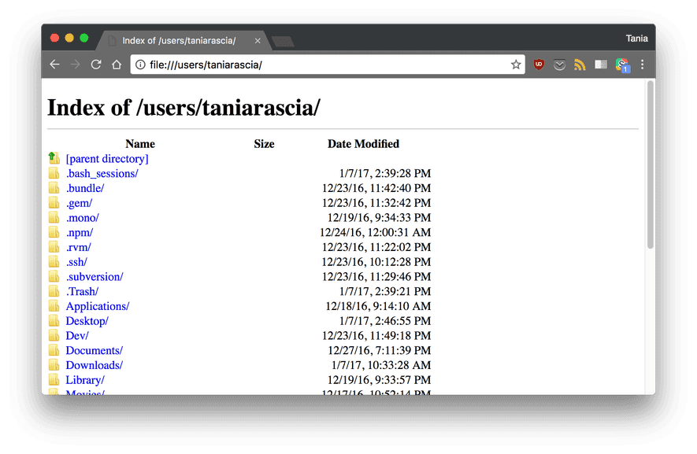Open the Pocket extension

[559, 65]
